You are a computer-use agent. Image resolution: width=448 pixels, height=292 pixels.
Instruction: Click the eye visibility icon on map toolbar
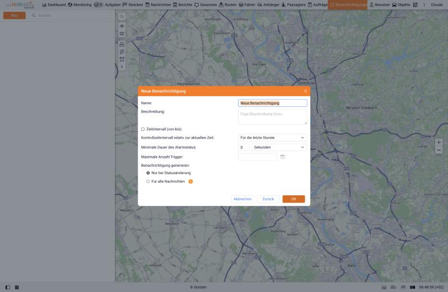(x=122, y=26)
